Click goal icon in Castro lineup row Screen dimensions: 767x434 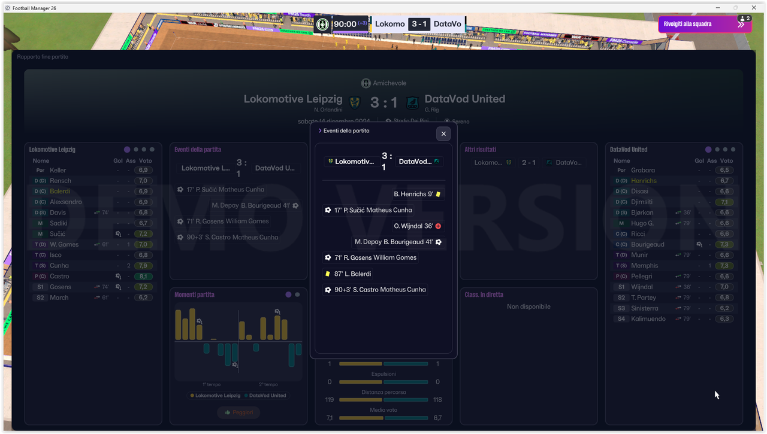coord(118,277)
